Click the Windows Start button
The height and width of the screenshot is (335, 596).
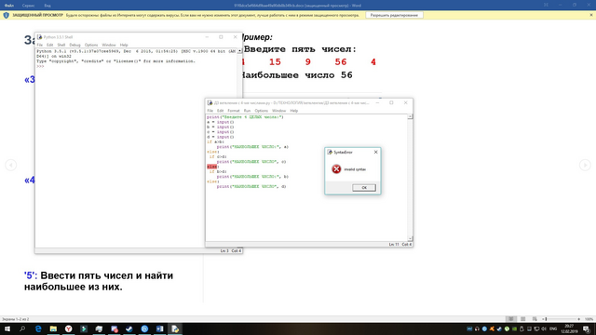[x=7, y=328]
